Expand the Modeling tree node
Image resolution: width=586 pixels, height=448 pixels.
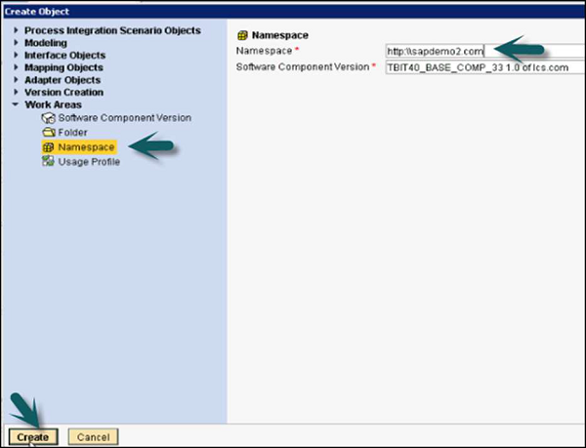click(x=16, y=44)
